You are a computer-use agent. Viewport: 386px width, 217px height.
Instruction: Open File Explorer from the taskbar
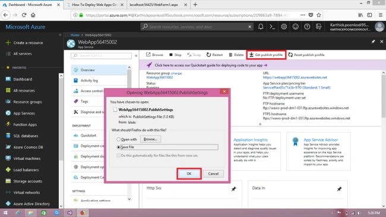pyautogui.click(x=31, y=213)
